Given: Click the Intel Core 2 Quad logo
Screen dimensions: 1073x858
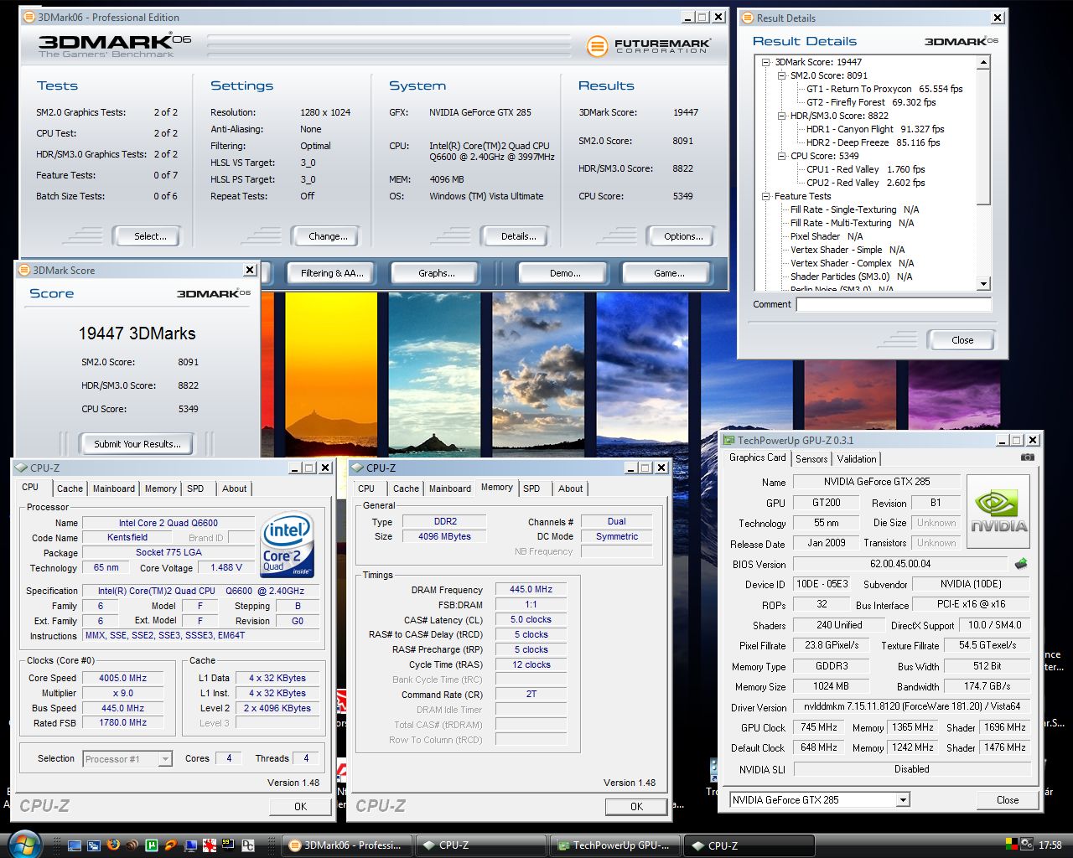Looking at the screenshot, I should coord(288,544).
